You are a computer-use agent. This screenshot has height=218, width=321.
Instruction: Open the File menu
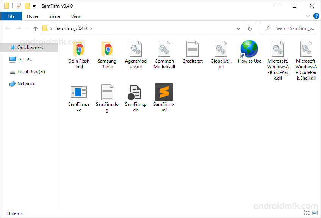coord(11,16)
